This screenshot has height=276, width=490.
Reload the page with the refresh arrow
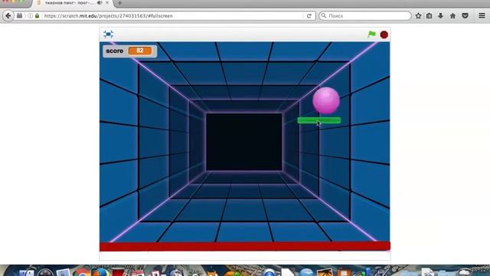point(309,15)
